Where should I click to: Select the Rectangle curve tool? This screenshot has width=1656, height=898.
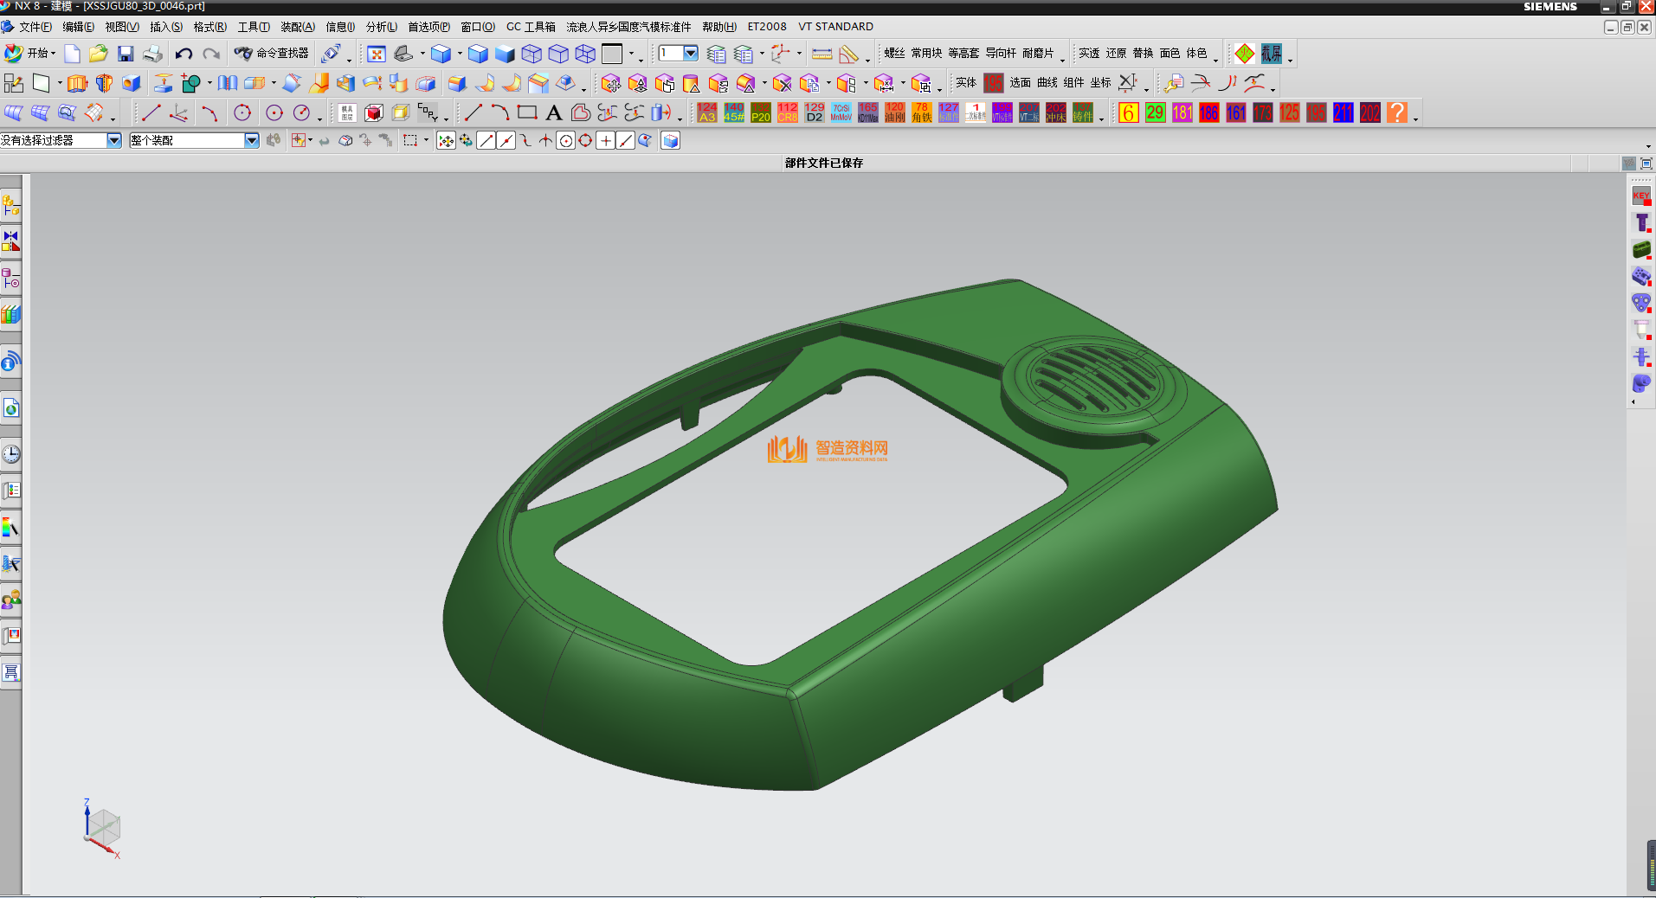[x=527, y=112]
